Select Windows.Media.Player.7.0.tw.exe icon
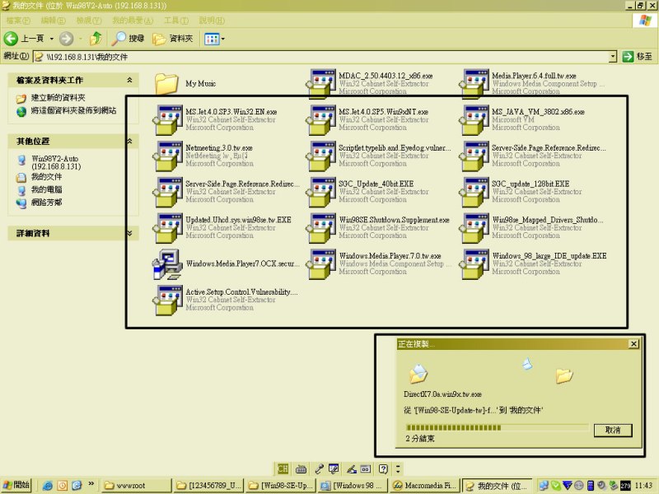This screenshot has width=659, height=494. point(321,264)
